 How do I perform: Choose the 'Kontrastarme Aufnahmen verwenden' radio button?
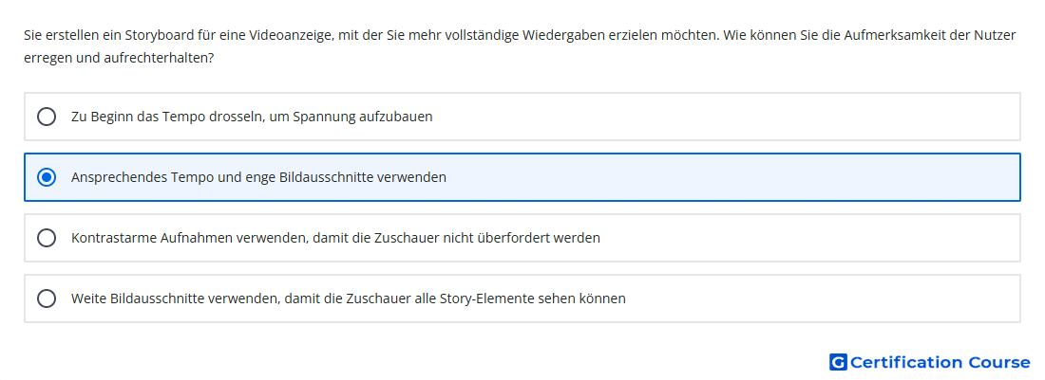pyautogui.click(x=46, y=238)
